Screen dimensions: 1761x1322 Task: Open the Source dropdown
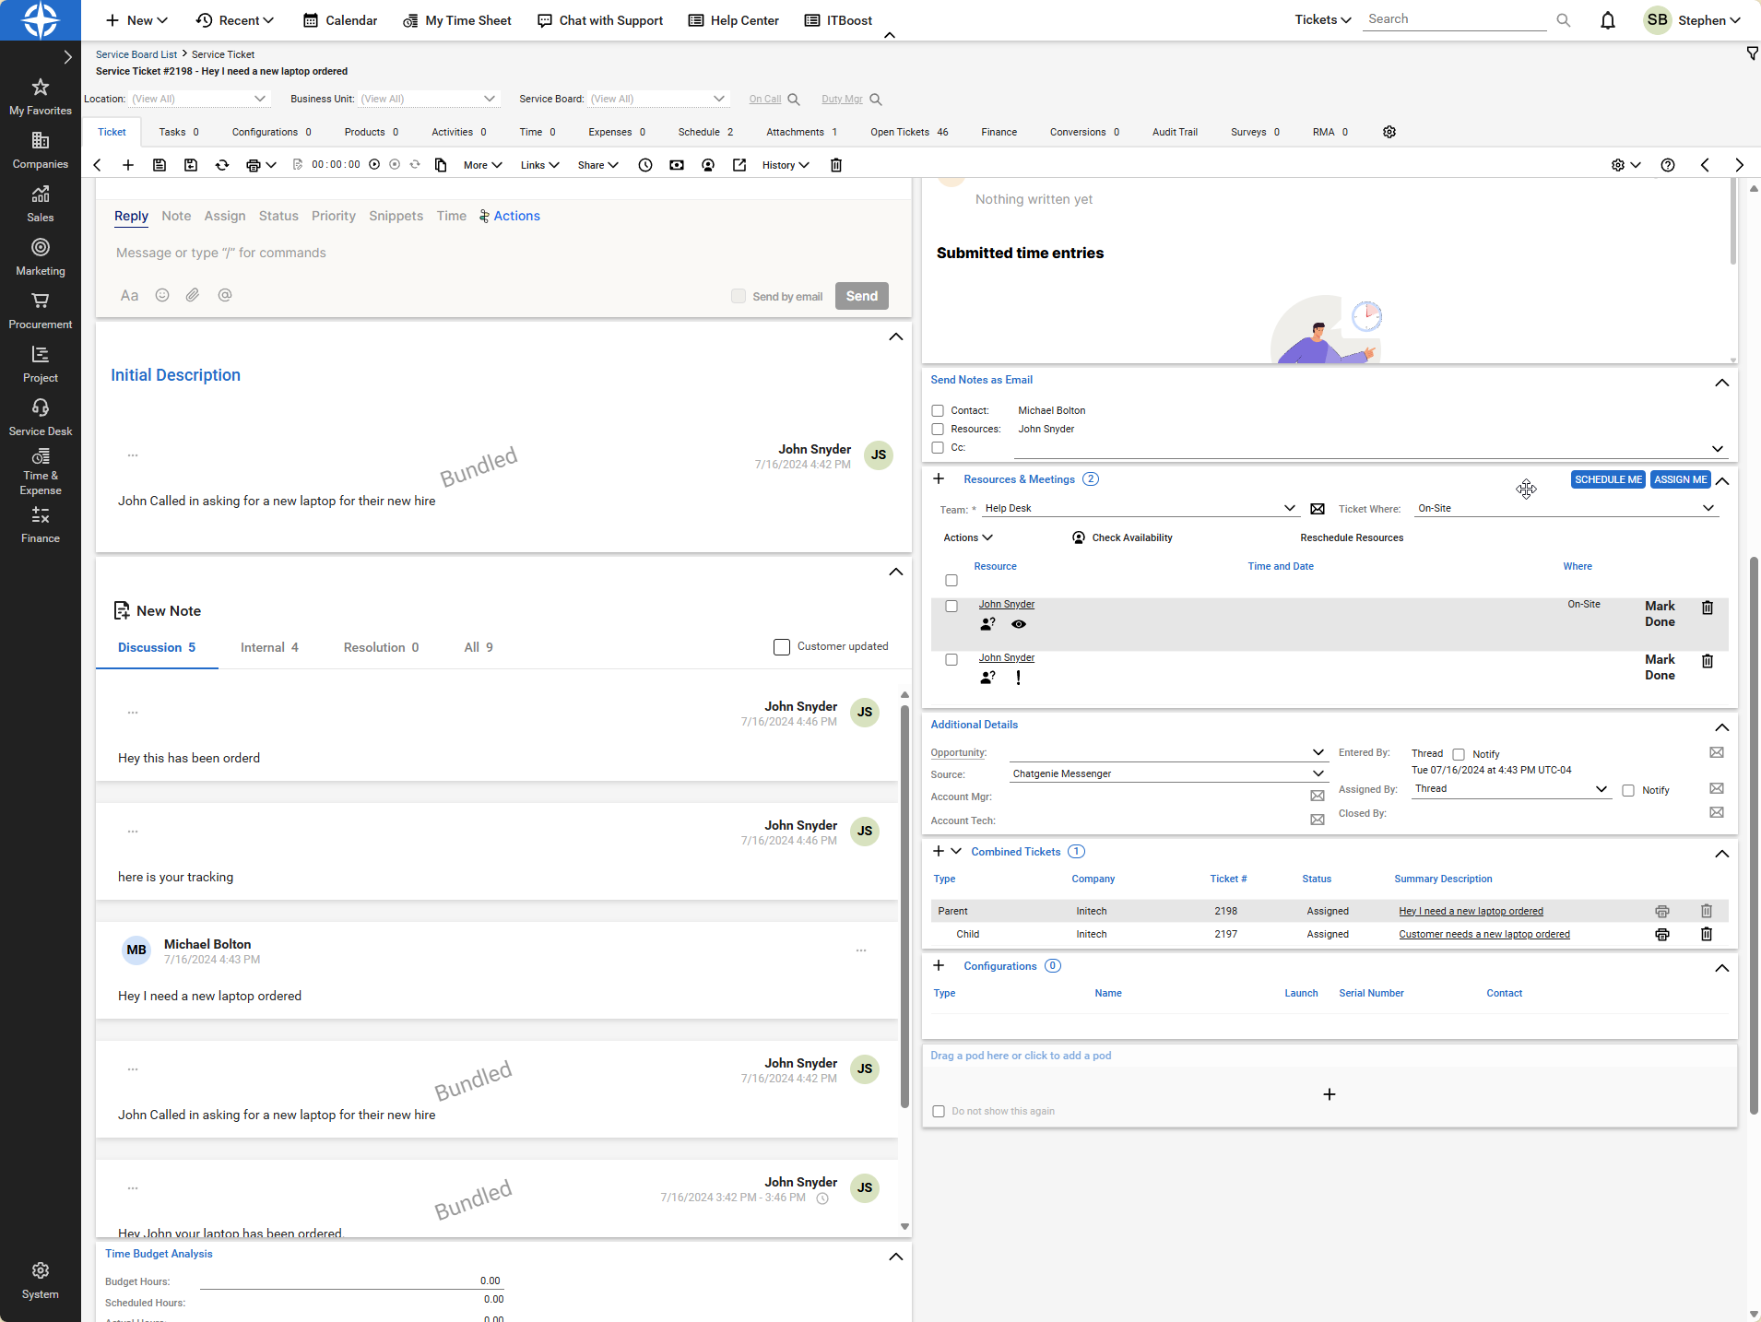[1169, 773]
